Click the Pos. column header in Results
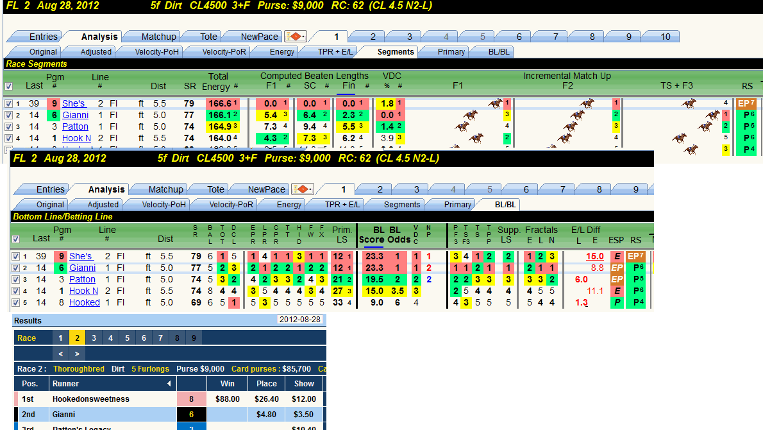Image resolution: width=763 pixels, height=430 pixels. point(30,384)
